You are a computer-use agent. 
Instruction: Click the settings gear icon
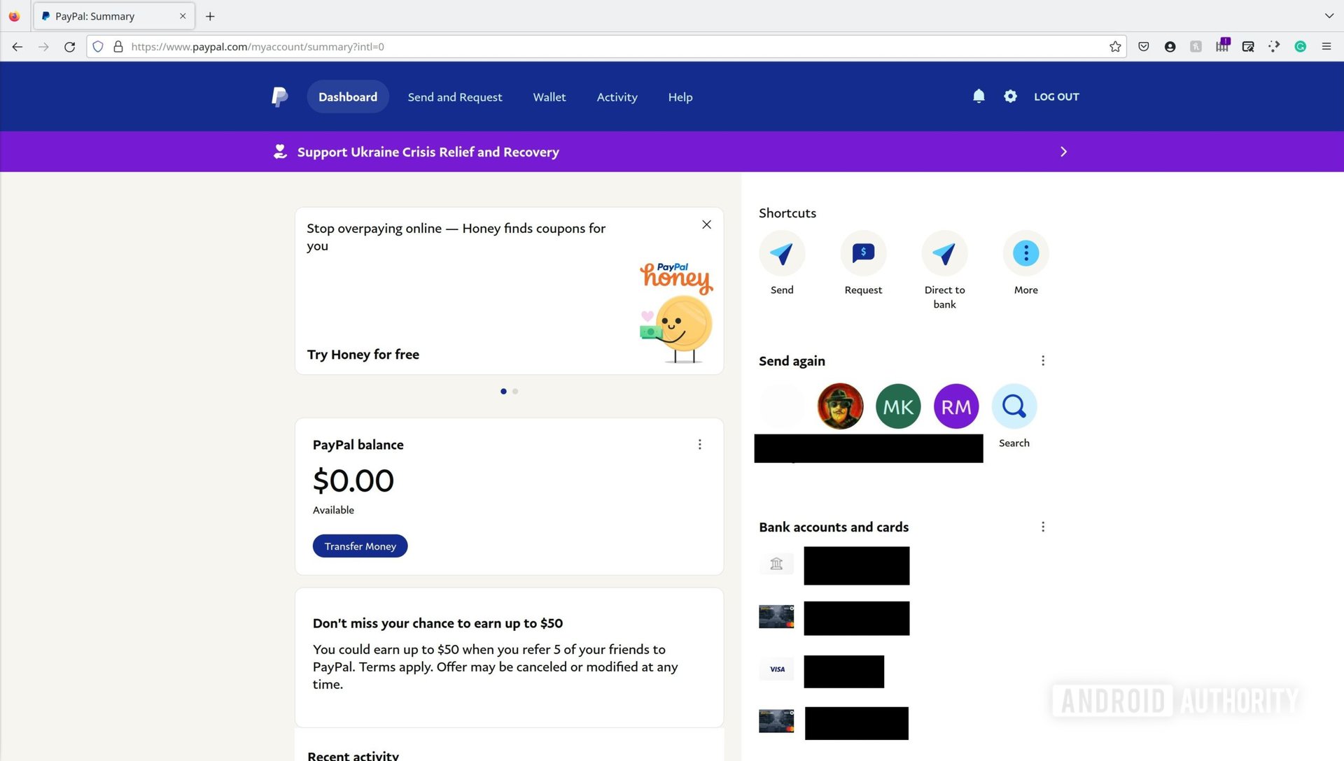click(1010, 96)
